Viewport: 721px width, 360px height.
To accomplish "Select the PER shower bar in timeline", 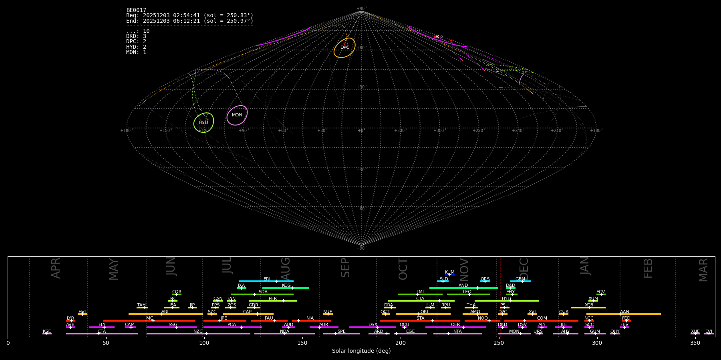I will (273, 301).
